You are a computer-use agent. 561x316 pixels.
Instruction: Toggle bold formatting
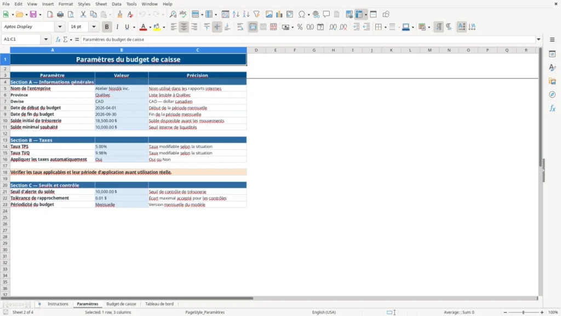click(107, 27)
